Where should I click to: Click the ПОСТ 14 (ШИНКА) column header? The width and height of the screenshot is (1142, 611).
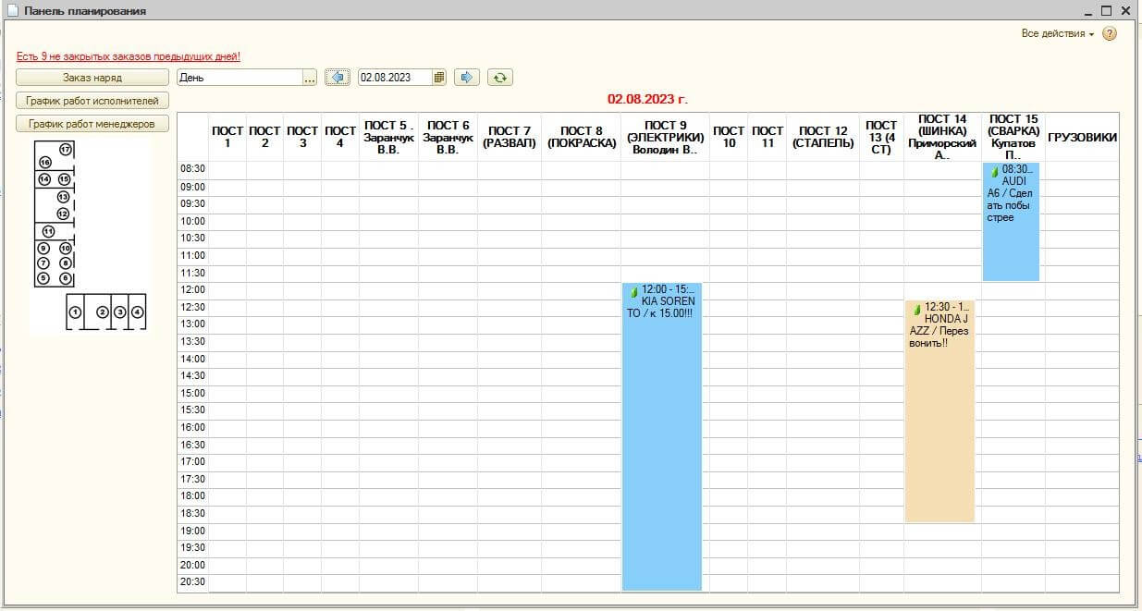pyautogui.click(x=942, y=137)
